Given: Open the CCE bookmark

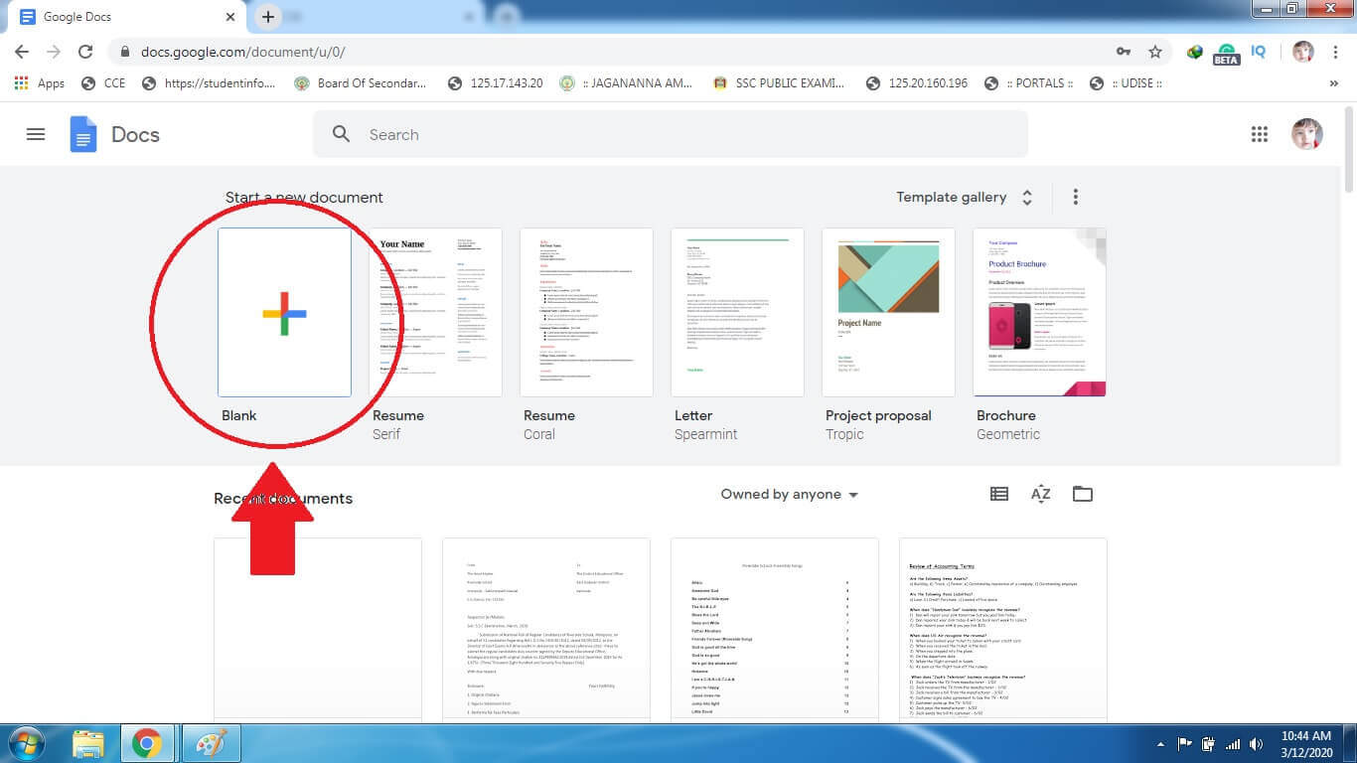Looking at the screenshot, I should click(103, 83).
